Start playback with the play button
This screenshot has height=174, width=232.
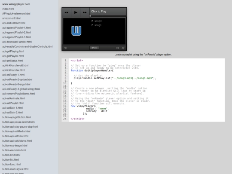coord(76,12)
